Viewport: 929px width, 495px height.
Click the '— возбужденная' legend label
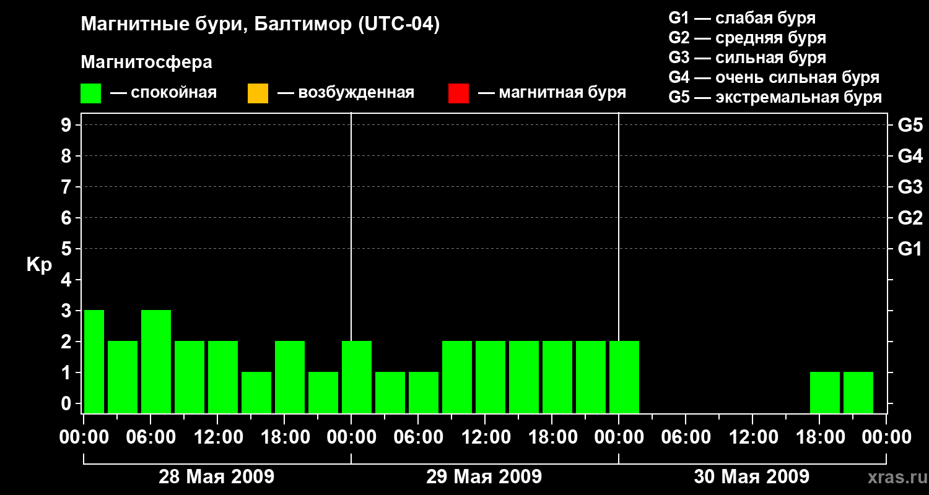[346, 93]
